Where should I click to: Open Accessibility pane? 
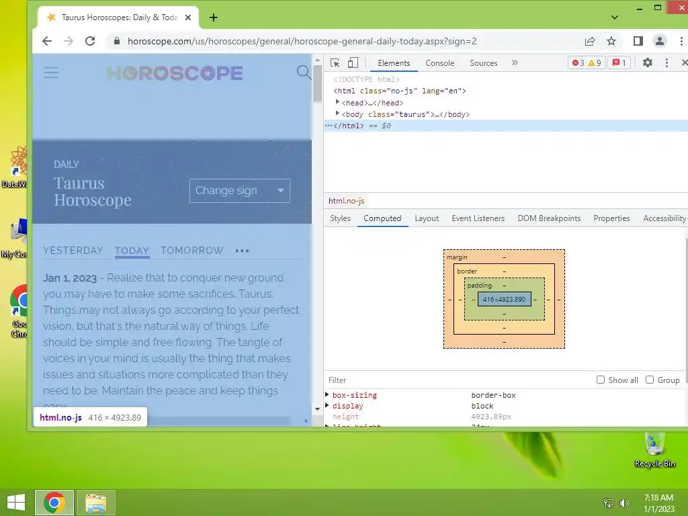coord(664,218)
